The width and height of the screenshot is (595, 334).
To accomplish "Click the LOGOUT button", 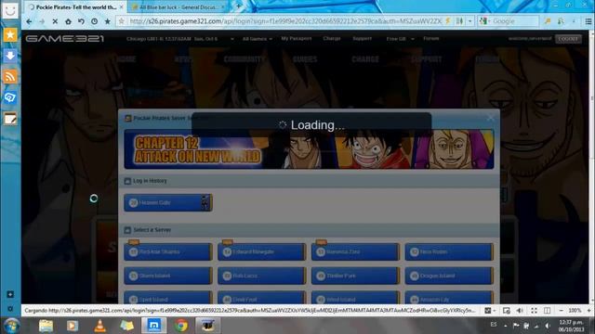I will coord(568,39).
